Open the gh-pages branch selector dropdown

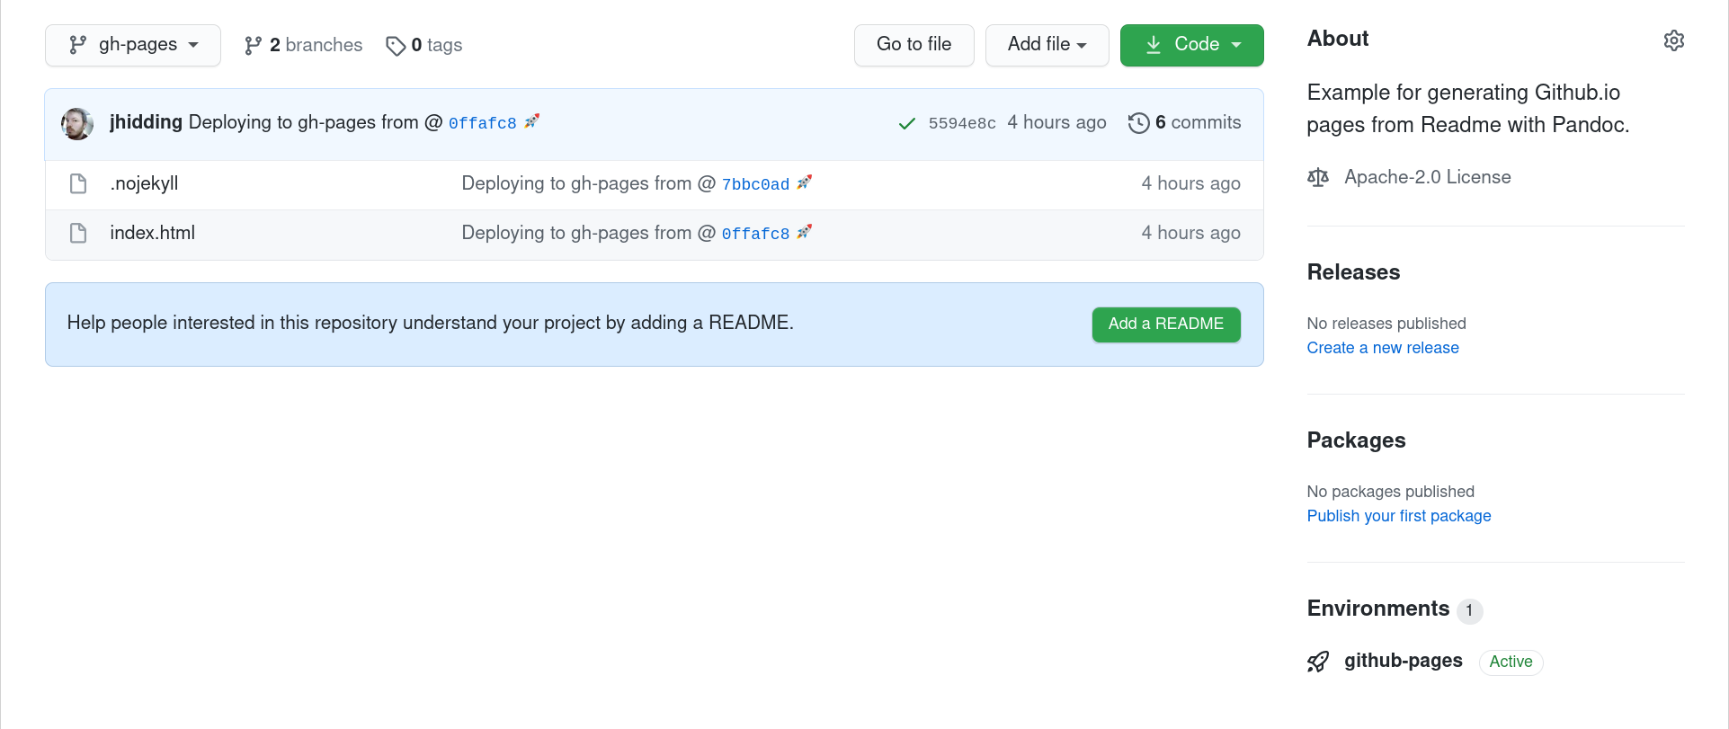[x=132, y=44]
